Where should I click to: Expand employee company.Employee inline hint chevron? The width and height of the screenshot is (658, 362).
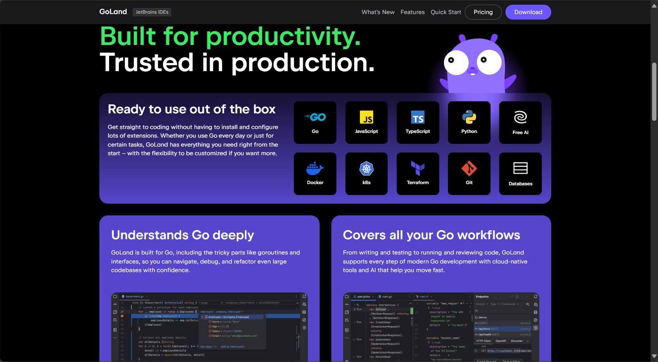[242, 312]
